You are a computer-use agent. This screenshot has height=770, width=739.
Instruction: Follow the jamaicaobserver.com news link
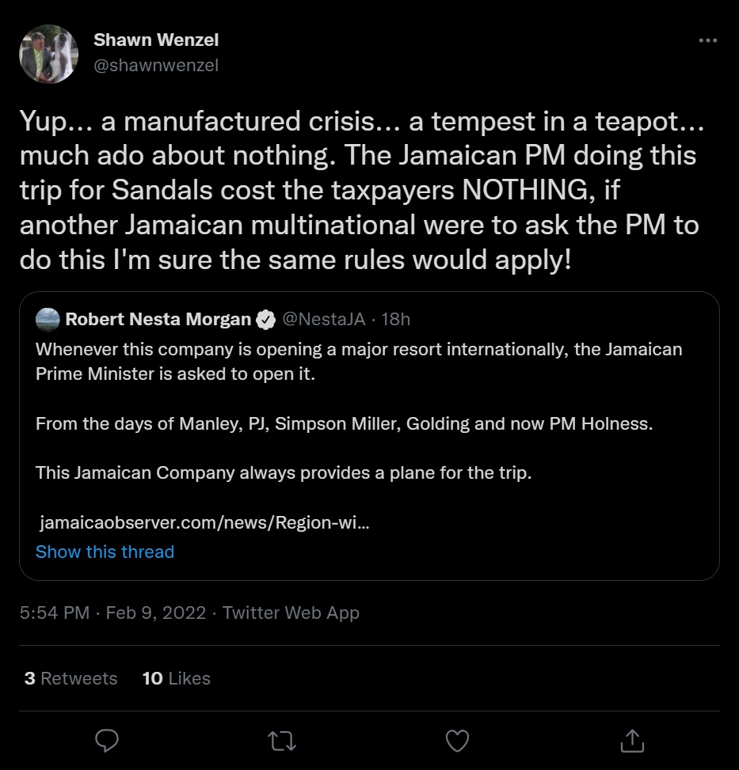tap(204, 523)
